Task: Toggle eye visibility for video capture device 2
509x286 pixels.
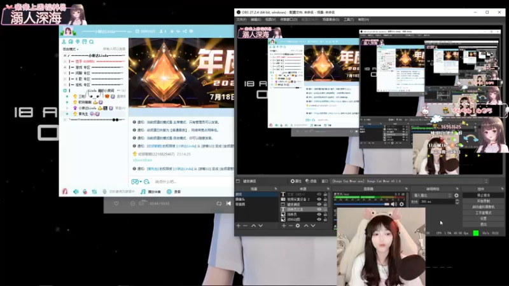Action: pyautogui.click(x=319, y=199)
